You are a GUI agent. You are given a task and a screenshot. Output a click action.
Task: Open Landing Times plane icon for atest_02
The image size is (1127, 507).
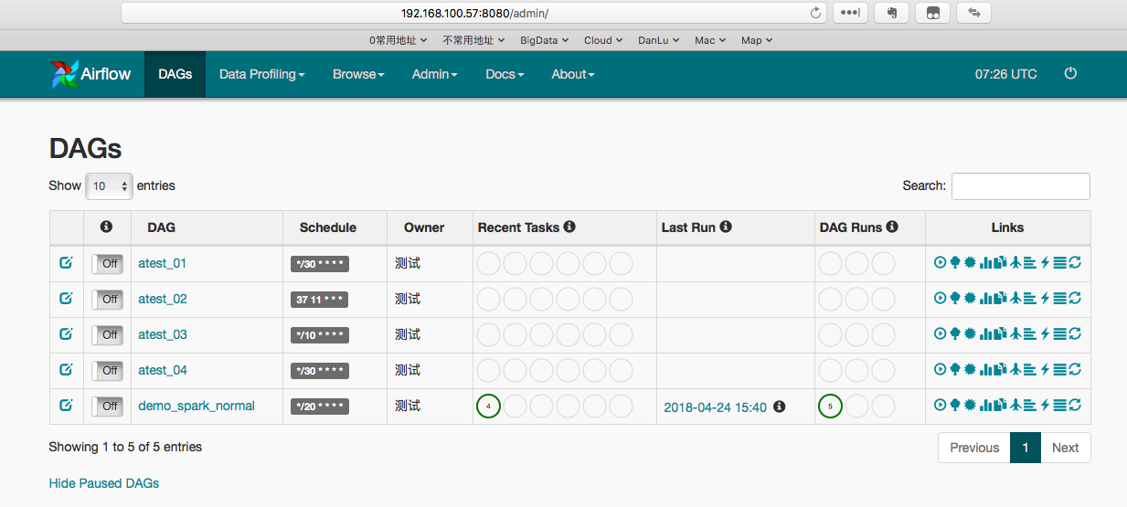click(1015, 298)
